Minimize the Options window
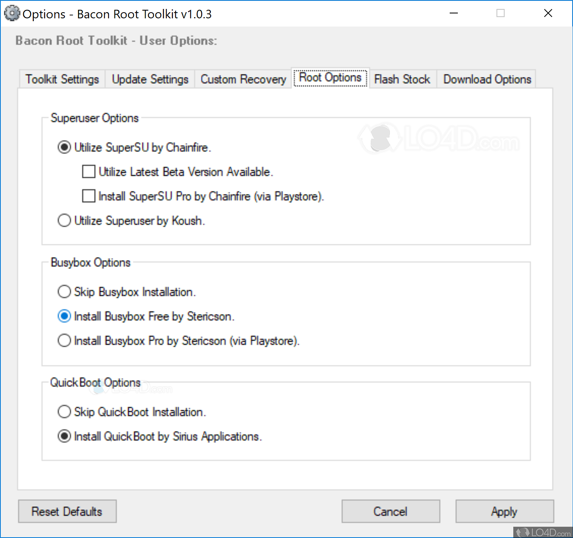The width and height of the screenshot is (573, 538). (453, 13)
